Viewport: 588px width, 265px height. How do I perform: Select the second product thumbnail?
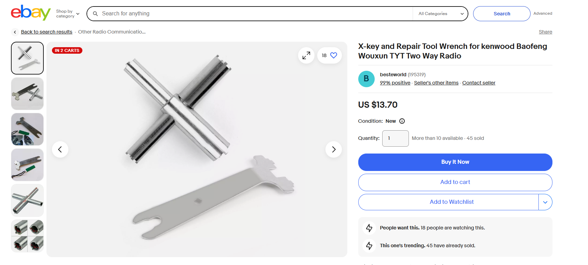[27, 94]
